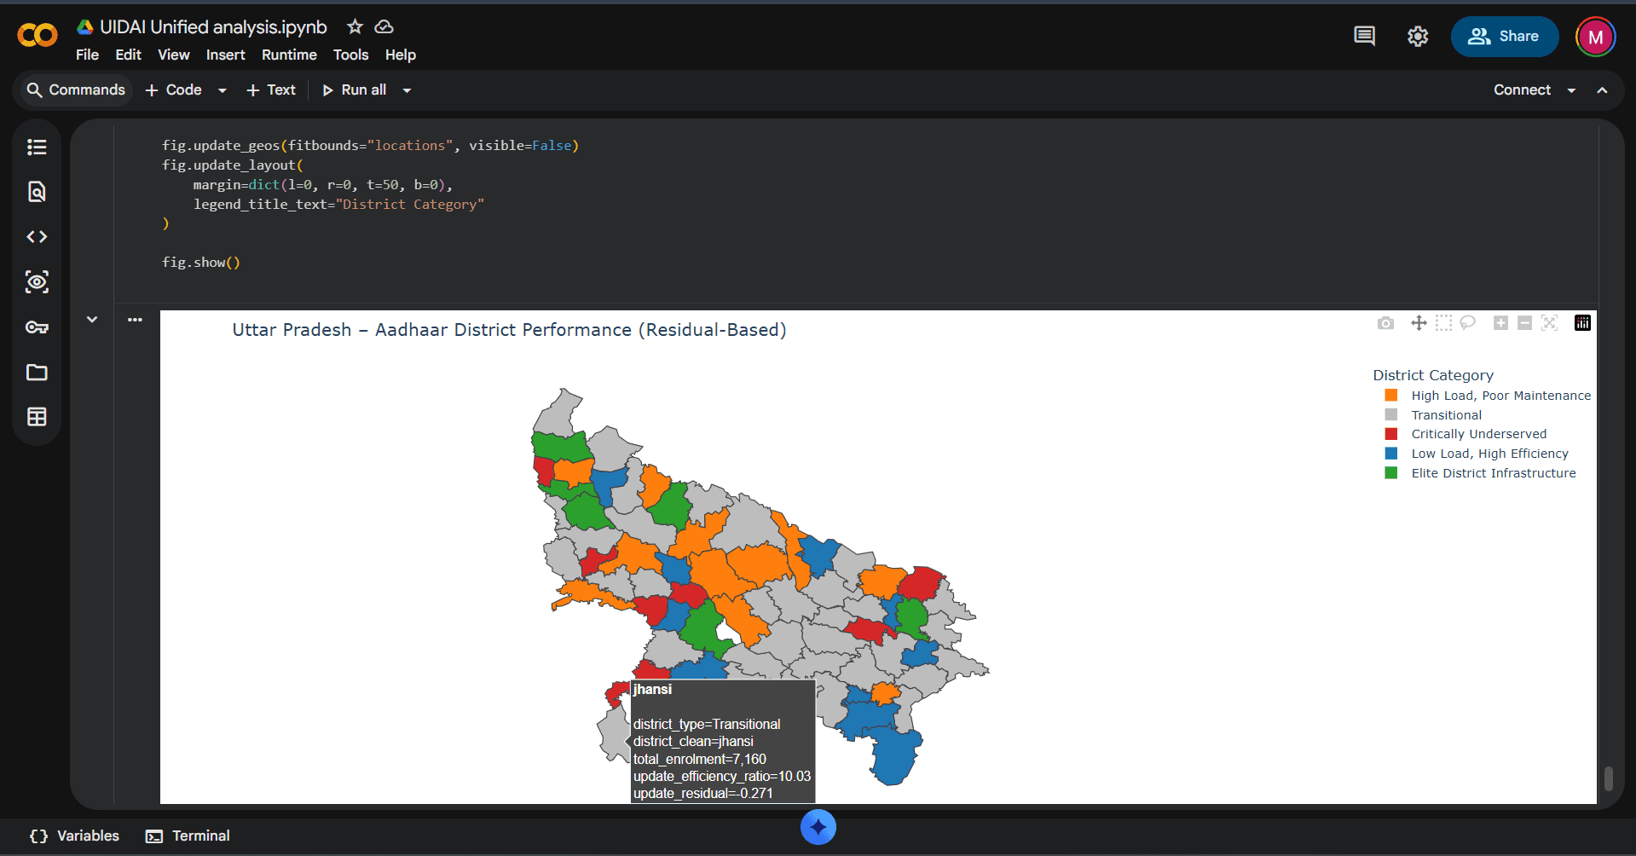The width and height of the screenshot is (1636, 856).
Task: Activate Lasso Select on the chart
Action: (x=1468, y=323)
